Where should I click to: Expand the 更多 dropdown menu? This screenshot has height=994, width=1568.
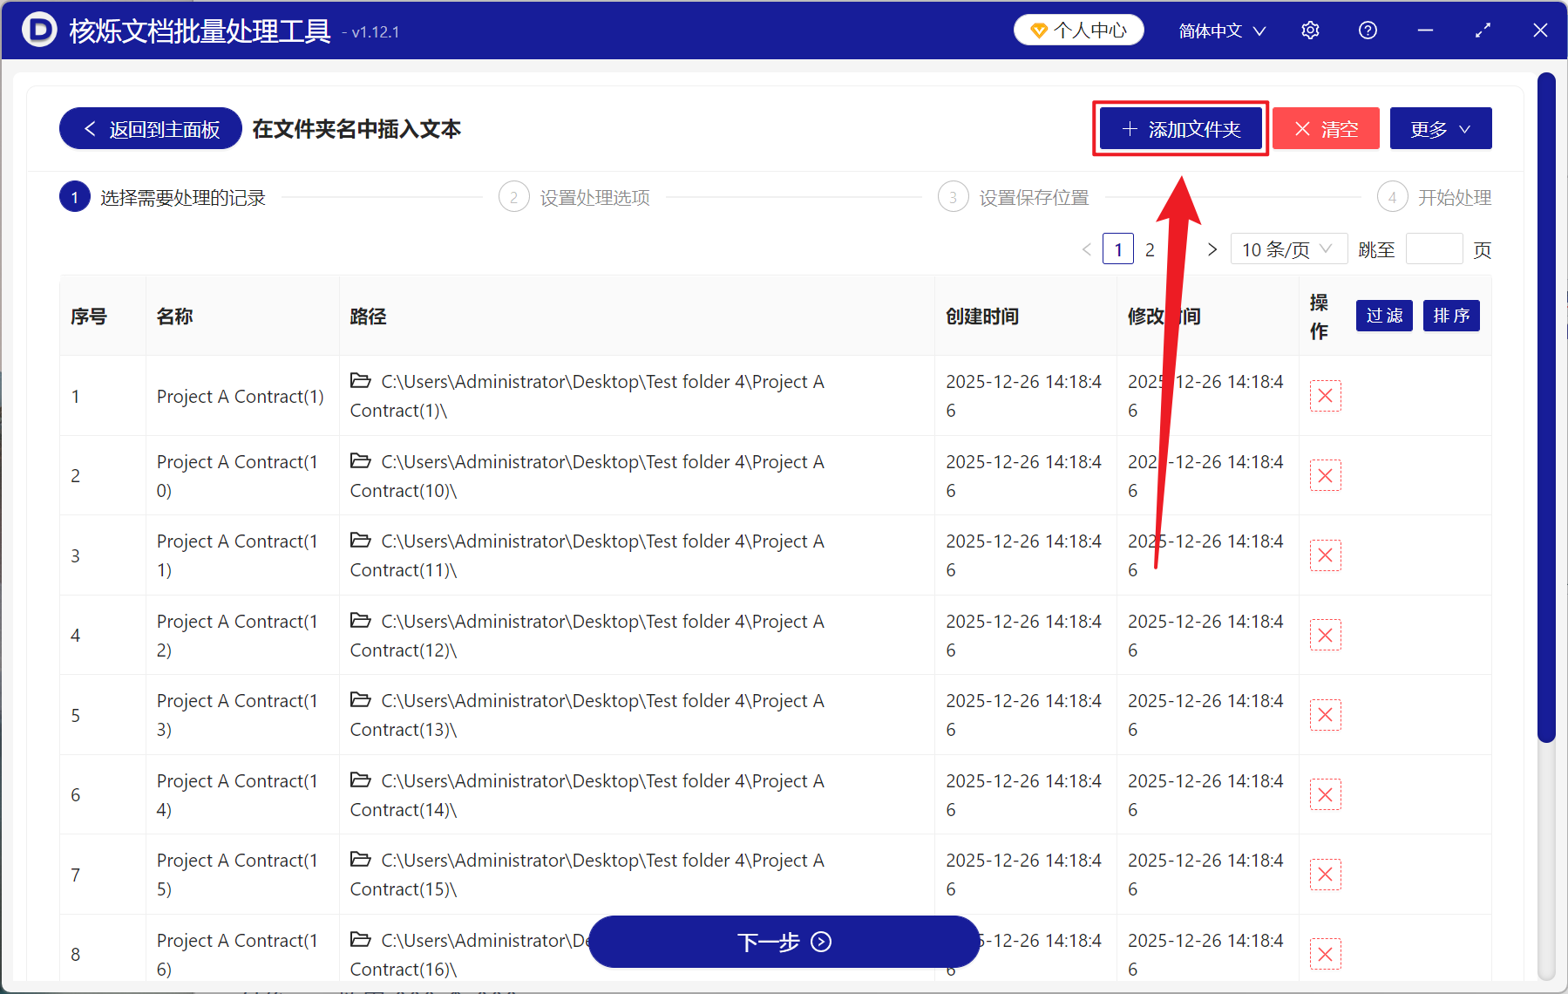pyautogui.click(x=1439, y=128)
